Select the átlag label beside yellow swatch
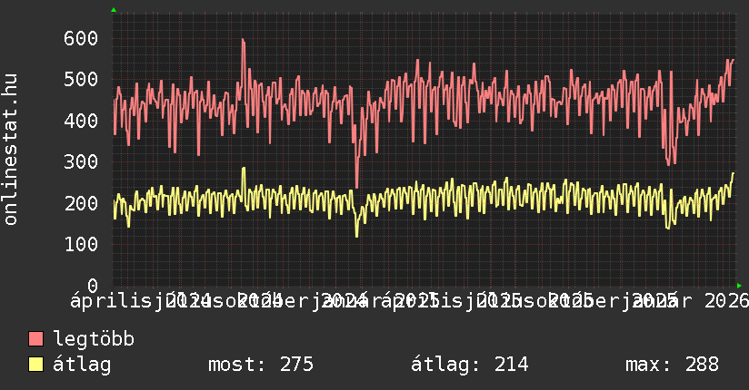The image size is (749, 390). pyautogui.click(x=82, y=366)
